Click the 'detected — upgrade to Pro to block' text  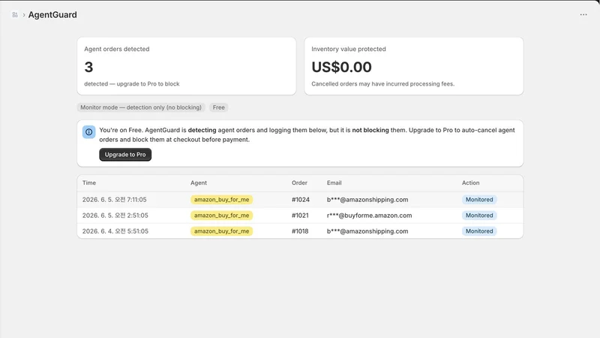click(x=132, y=84)
